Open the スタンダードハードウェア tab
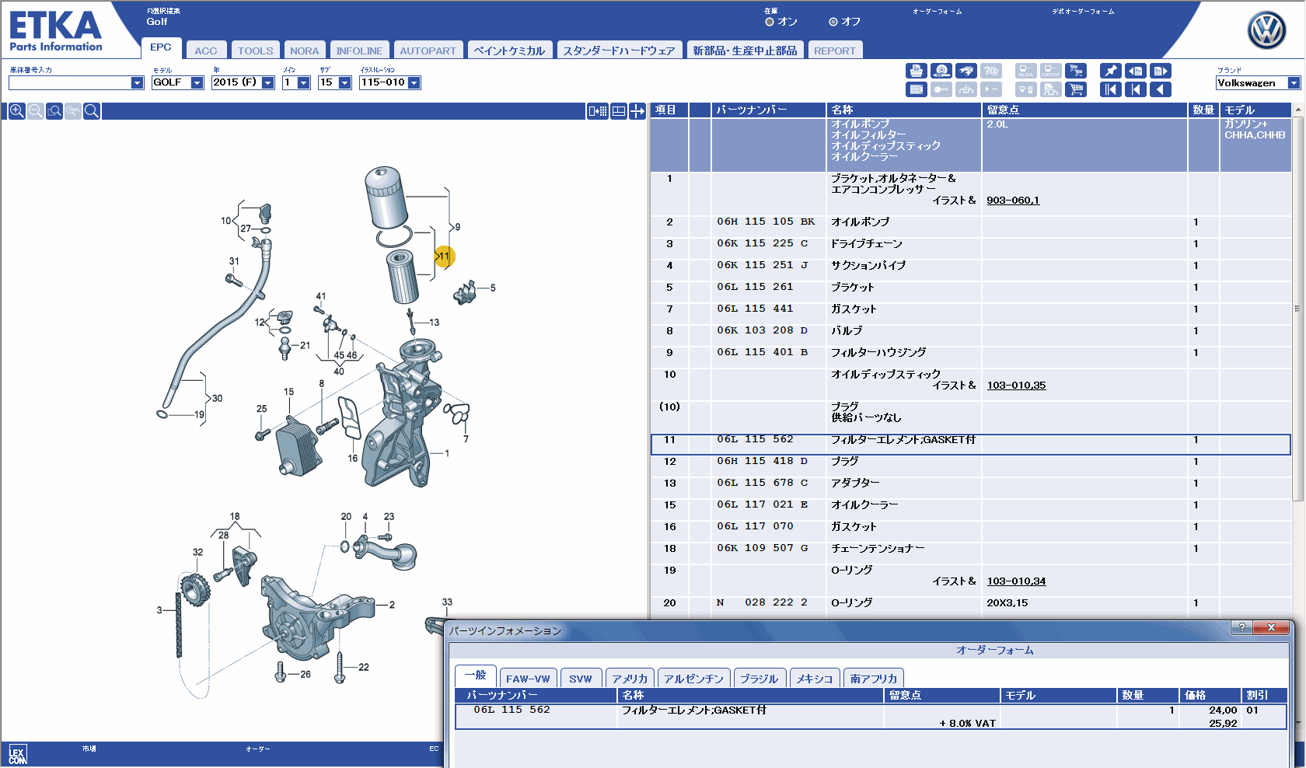1306x768 pixels. (x=620, y=51)
